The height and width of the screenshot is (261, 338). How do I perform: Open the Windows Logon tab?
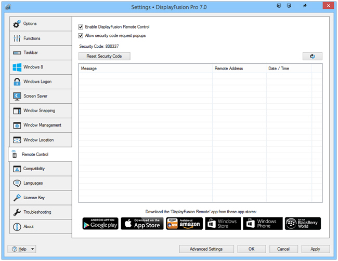click(41, 82)
